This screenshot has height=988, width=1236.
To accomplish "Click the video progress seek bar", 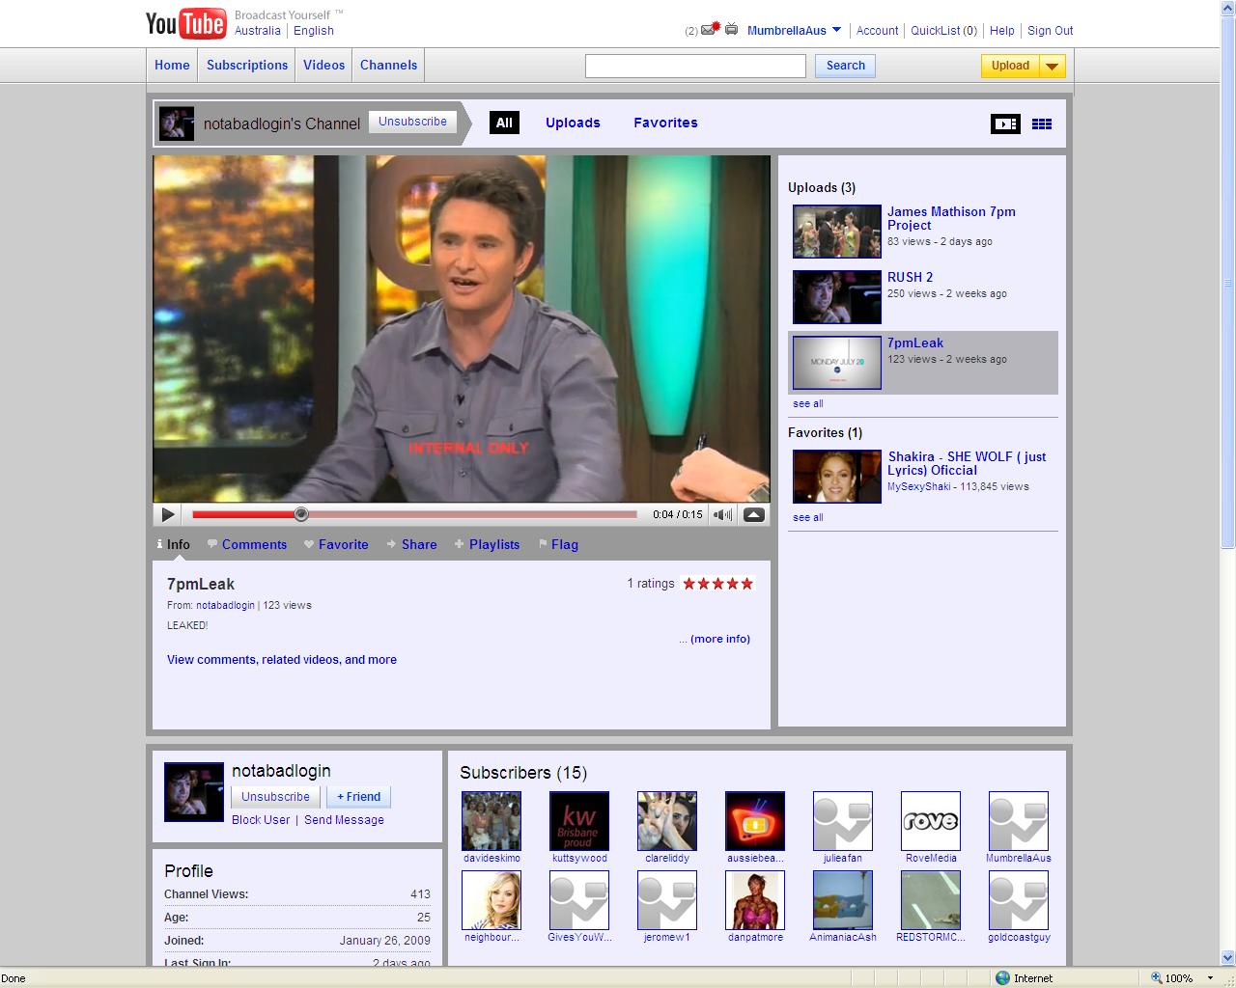I will pos(415,514).
